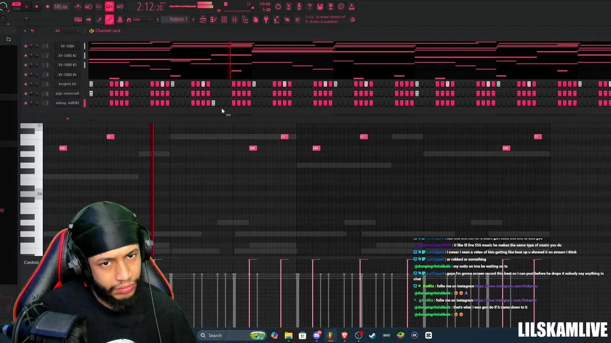Open File Explorer from the taskbar
611x343 pixels.
[x=288, y=335]
